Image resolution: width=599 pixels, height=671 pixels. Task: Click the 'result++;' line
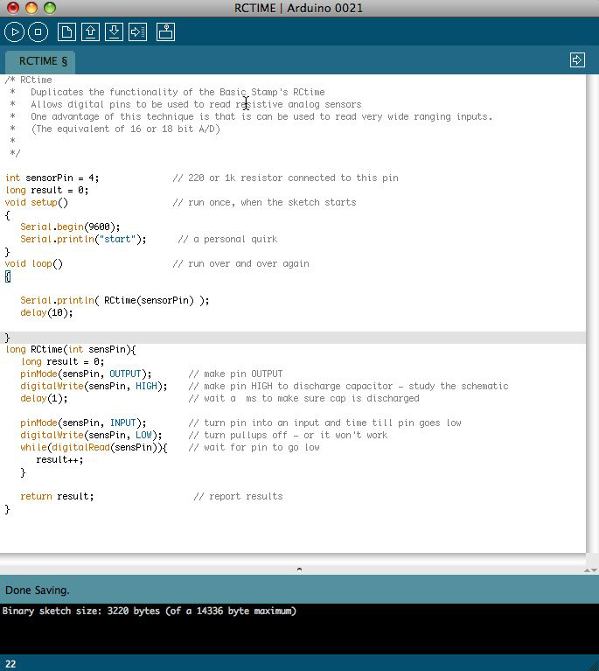[59, 460]
